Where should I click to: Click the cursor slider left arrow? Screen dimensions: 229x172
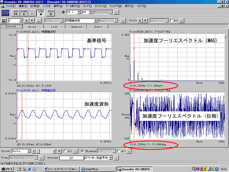coord(34,151)
